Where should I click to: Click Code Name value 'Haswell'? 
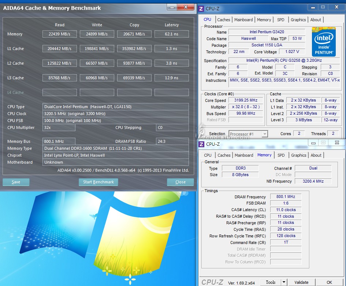tap(249, 38)
